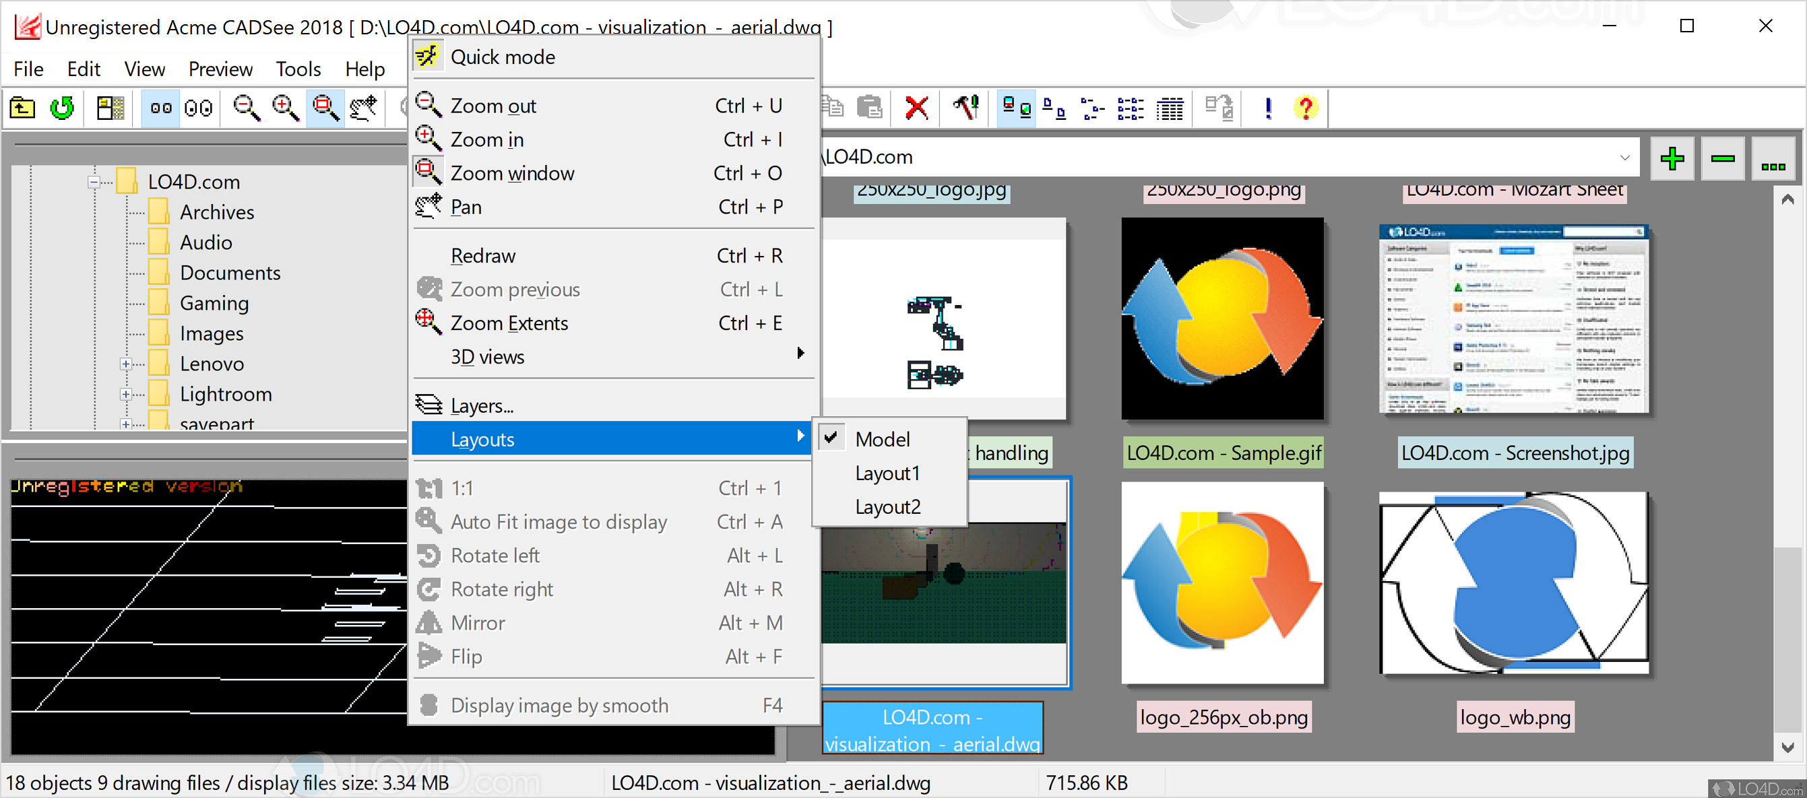Expand the Lenovo folder in tree
Screen dimensions: 1807x798
pyautogui.click(x=125, y=363)
